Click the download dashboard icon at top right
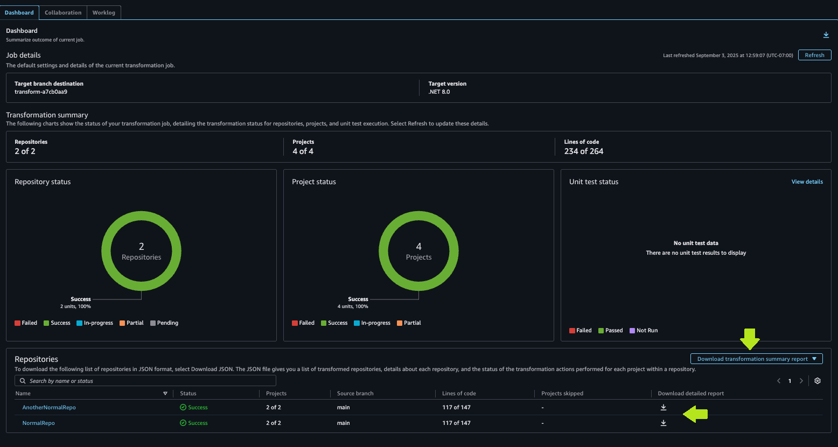Viewport: 838px width, 447px height. point(826,34)
